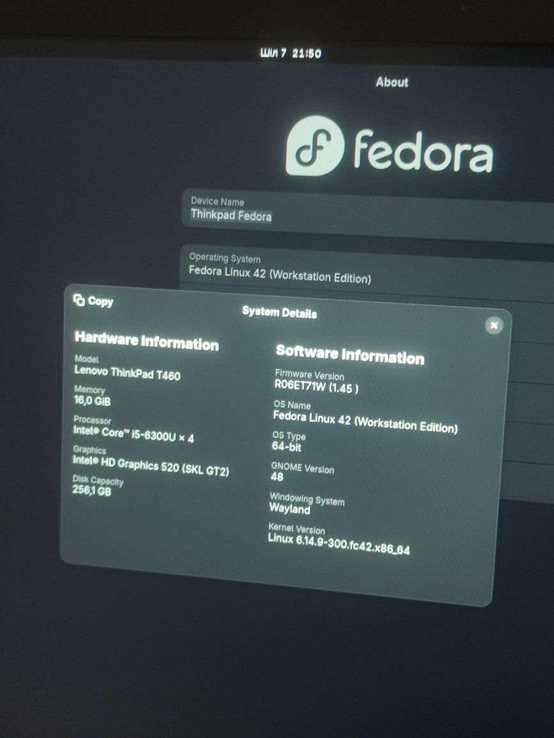Click the Windowing System label
This screenshot has width=554, height=738.
pos(307,499)
